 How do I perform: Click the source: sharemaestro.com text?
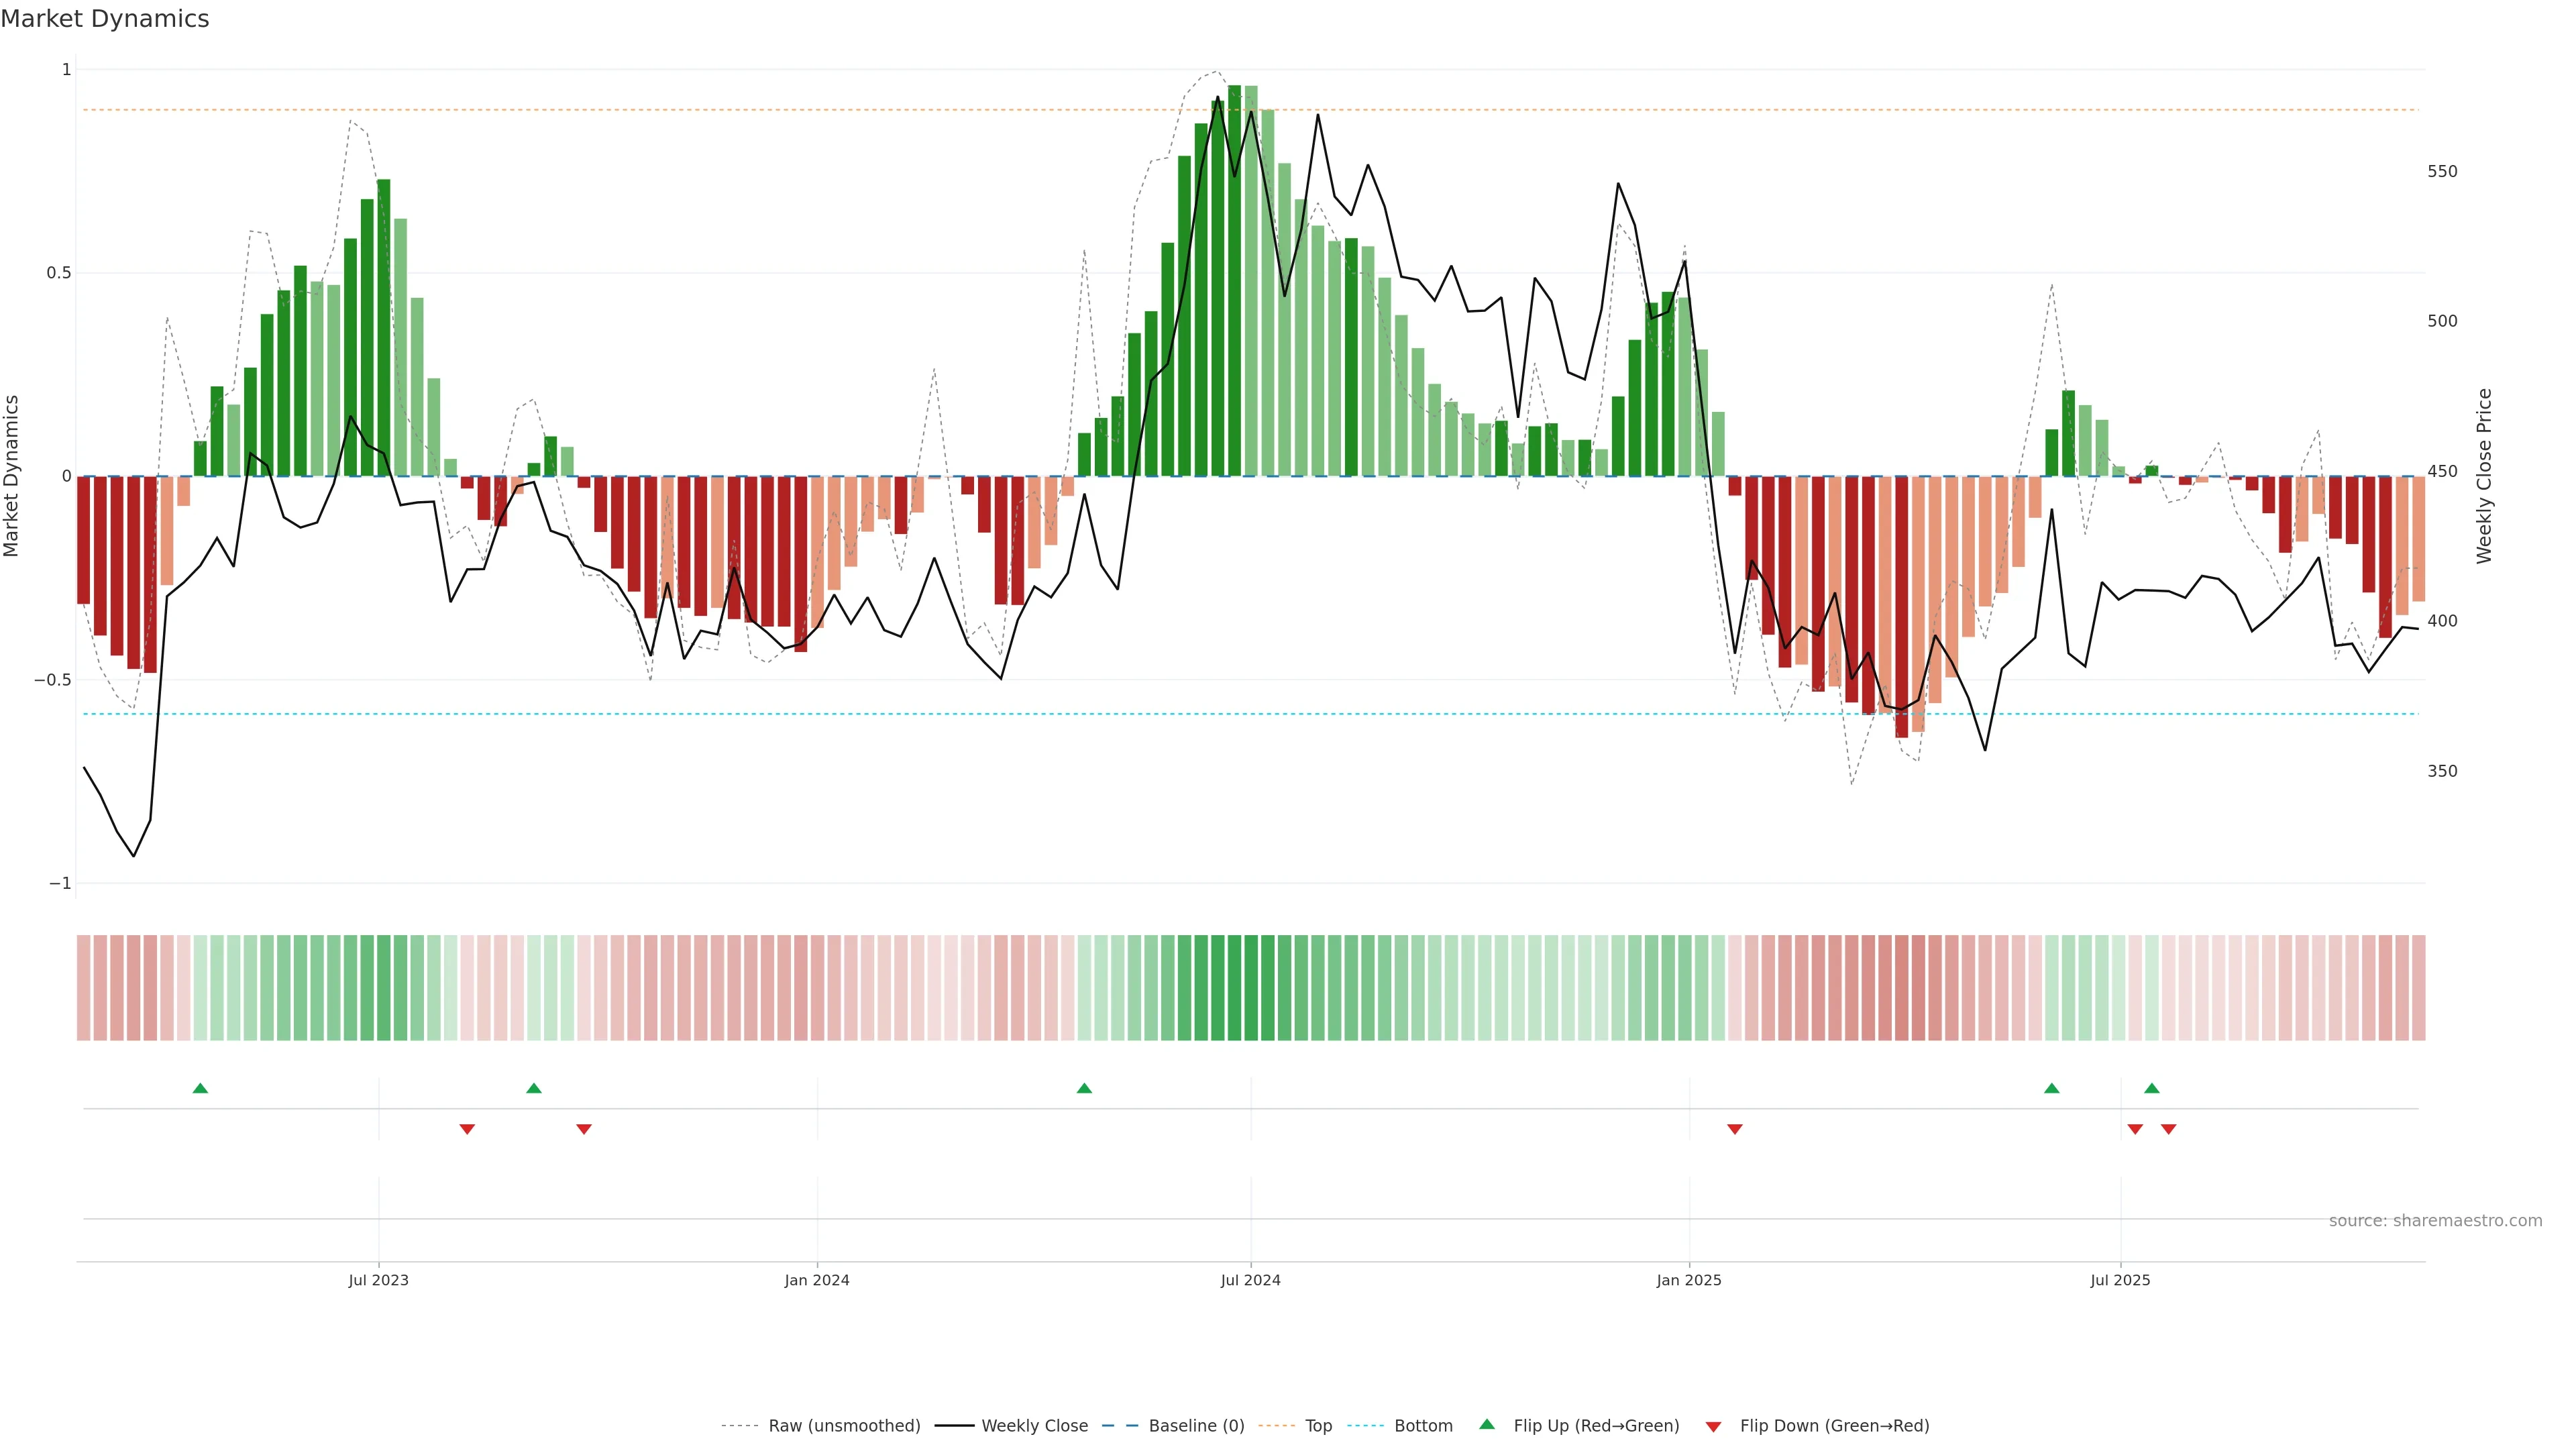pos(2435,1221)
